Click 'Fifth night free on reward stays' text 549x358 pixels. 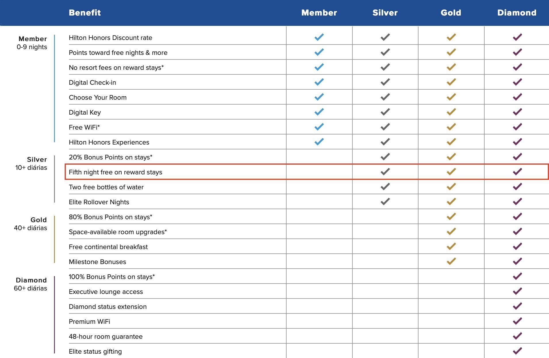[116, 172]
